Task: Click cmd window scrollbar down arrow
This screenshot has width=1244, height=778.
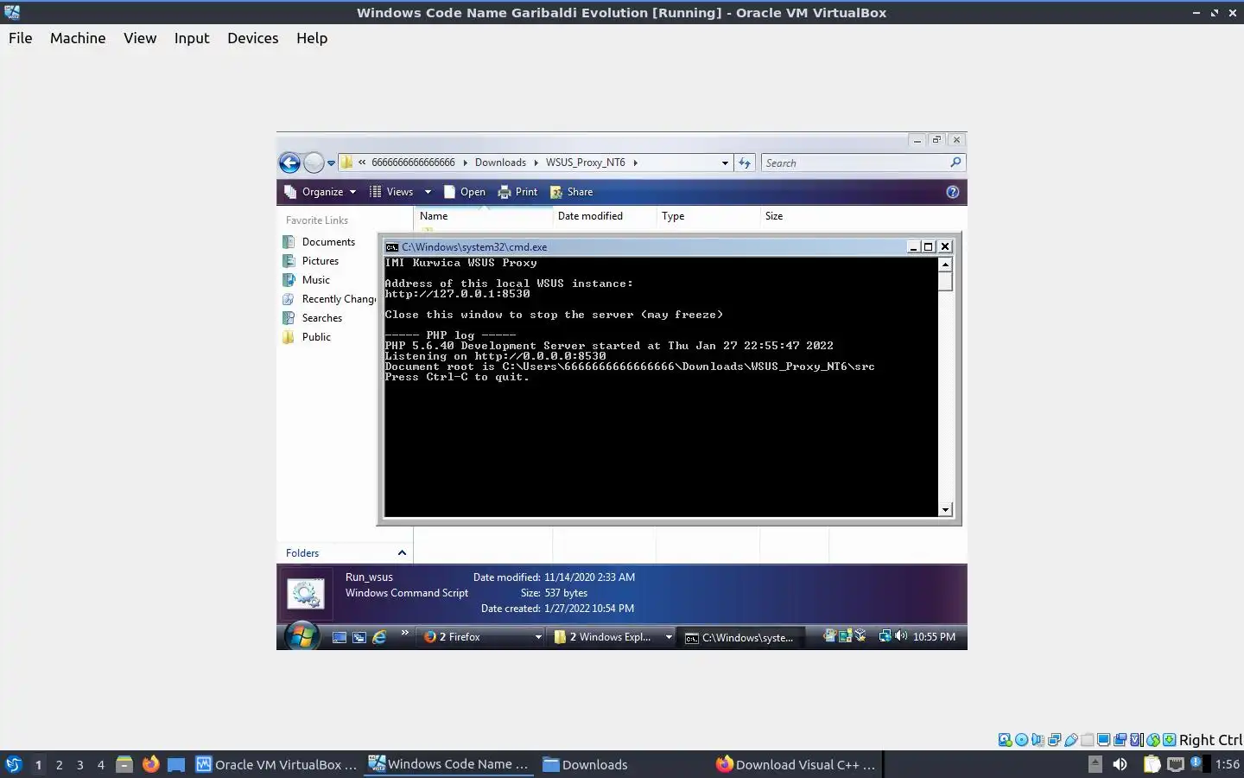Action: pos(945,510)
